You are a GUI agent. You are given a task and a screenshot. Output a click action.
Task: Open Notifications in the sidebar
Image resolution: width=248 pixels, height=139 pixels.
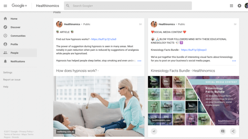coord(17,61)
